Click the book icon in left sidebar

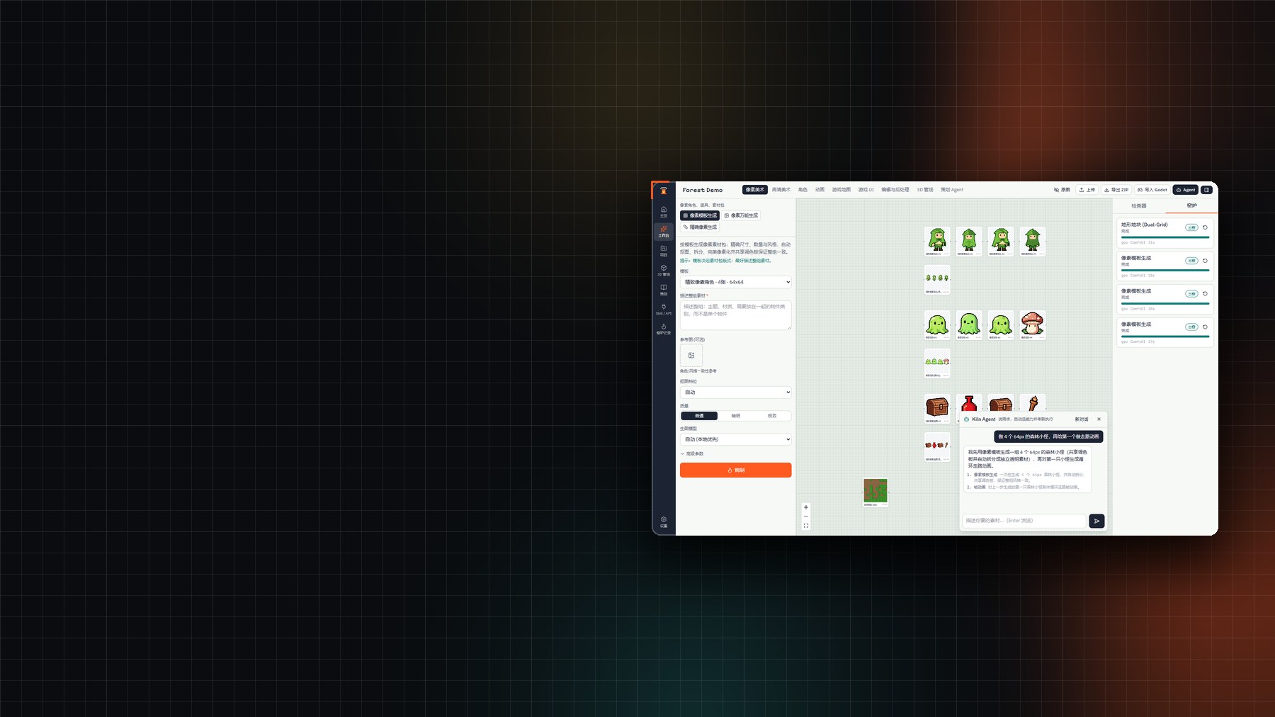pyautogui.click(x=664, y=289)
